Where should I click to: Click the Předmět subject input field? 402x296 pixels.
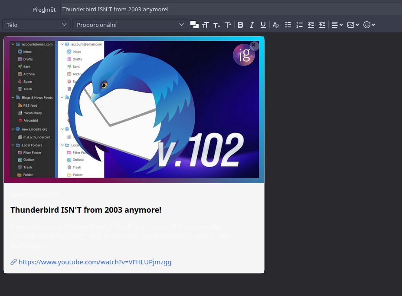[x=231, y=9]
